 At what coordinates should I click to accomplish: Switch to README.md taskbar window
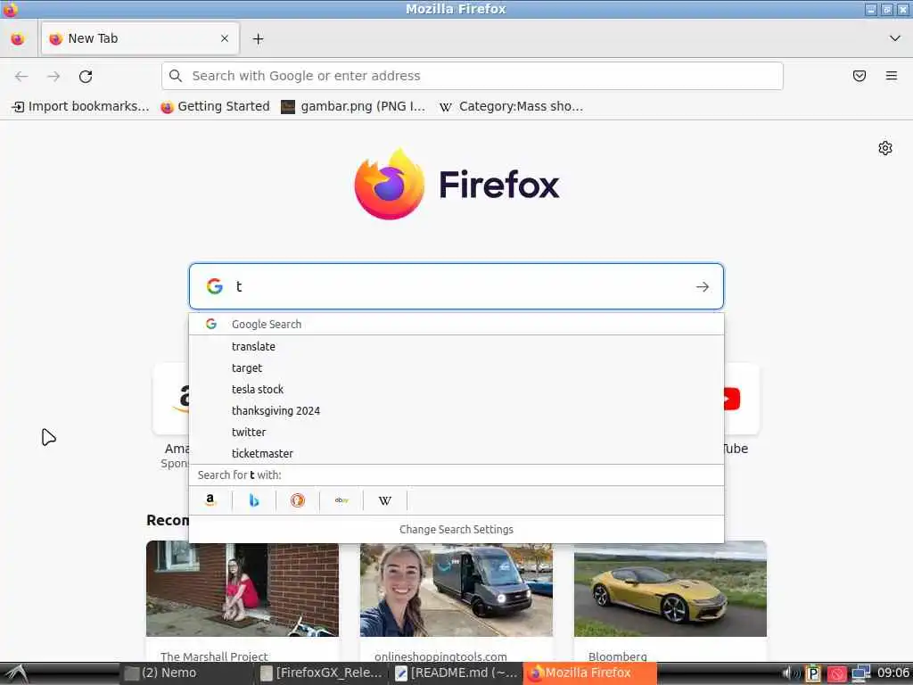tap(456, 673)
